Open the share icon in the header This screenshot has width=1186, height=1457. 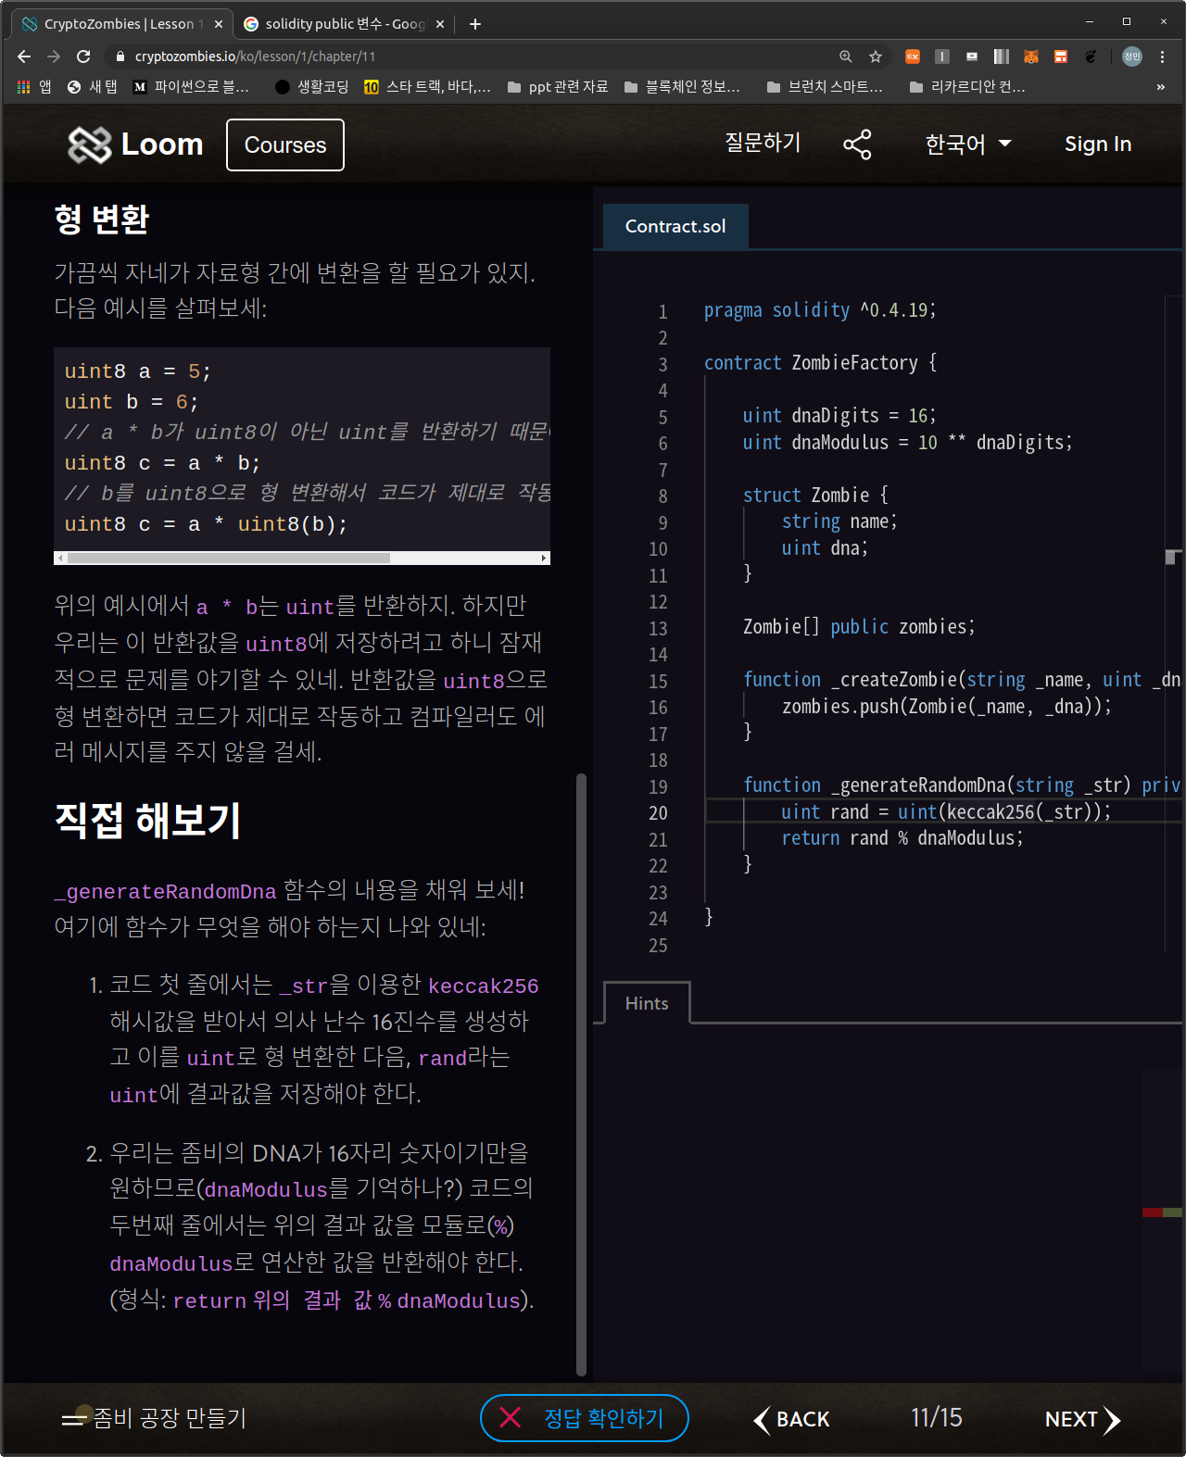pos(857,144)
